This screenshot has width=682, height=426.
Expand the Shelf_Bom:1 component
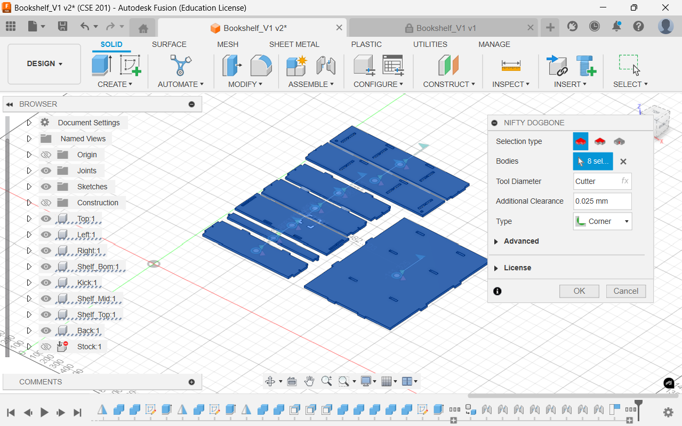click(29, 267)
